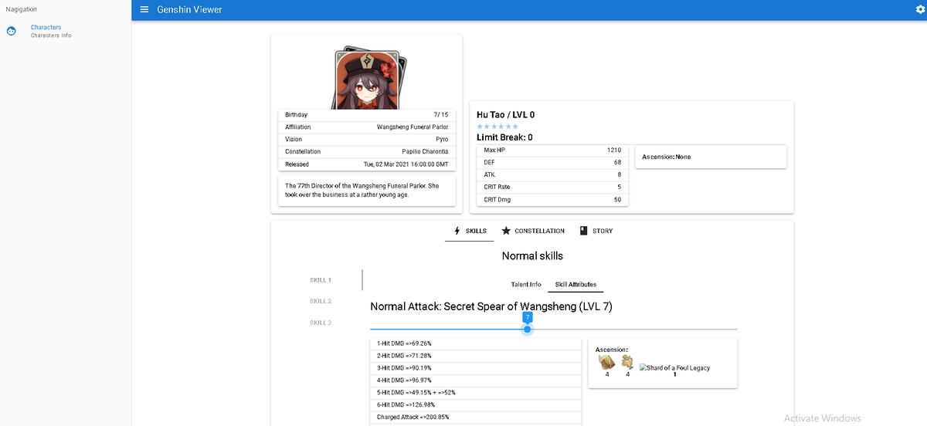The width and height of the screenshot is (927, 426).
Task: Click the lightning bolt Skills icon
Action: pyautogui.click(x=458, y=231)
